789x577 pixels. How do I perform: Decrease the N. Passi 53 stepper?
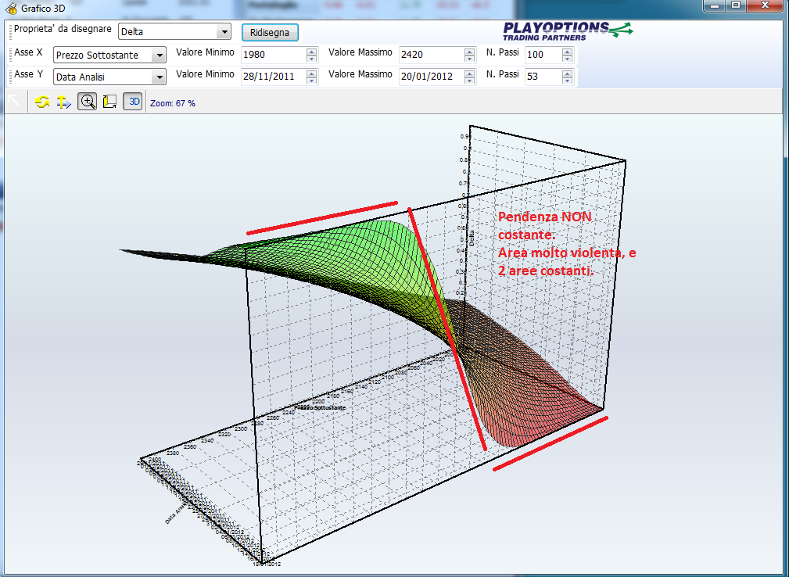pos(567,80)
